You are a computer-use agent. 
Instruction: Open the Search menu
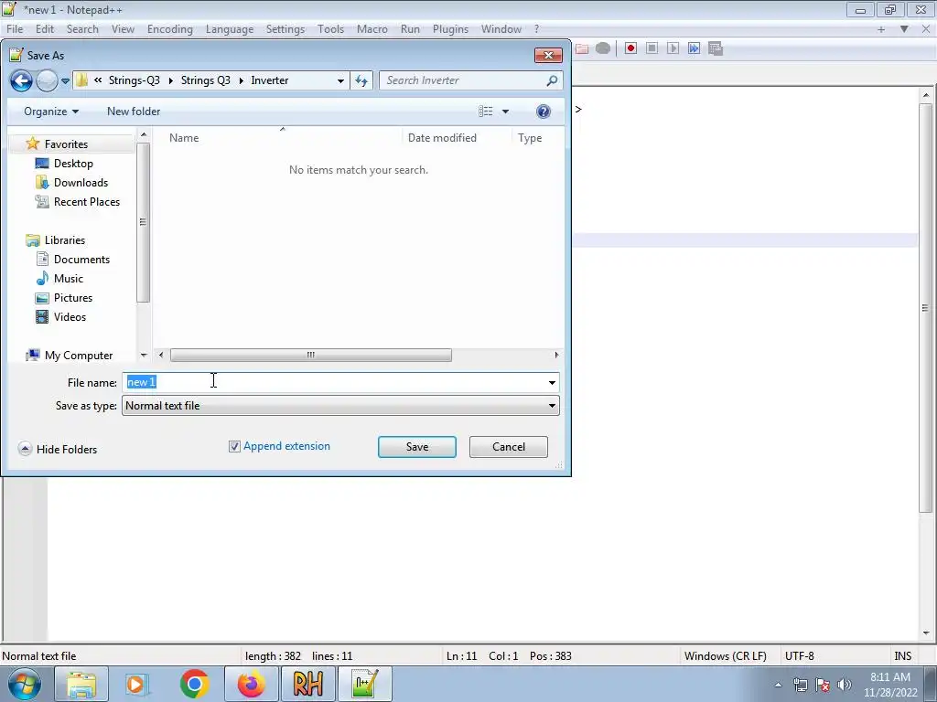click(x=82, y=29)
